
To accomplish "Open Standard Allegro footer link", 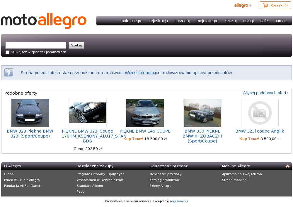I will coord(90,186).
